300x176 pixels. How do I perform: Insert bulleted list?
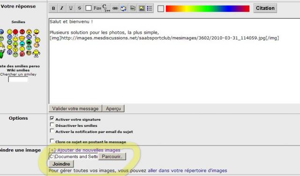pos(150,8)
